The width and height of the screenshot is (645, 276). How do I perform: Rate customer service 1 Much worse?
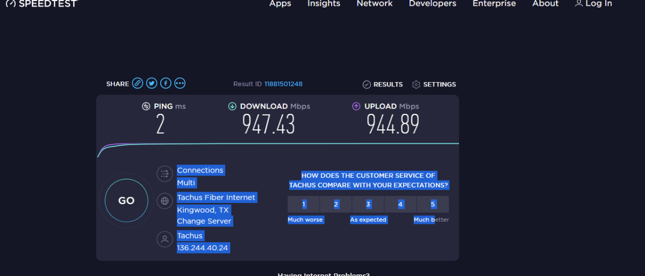(x=304, y=205)
